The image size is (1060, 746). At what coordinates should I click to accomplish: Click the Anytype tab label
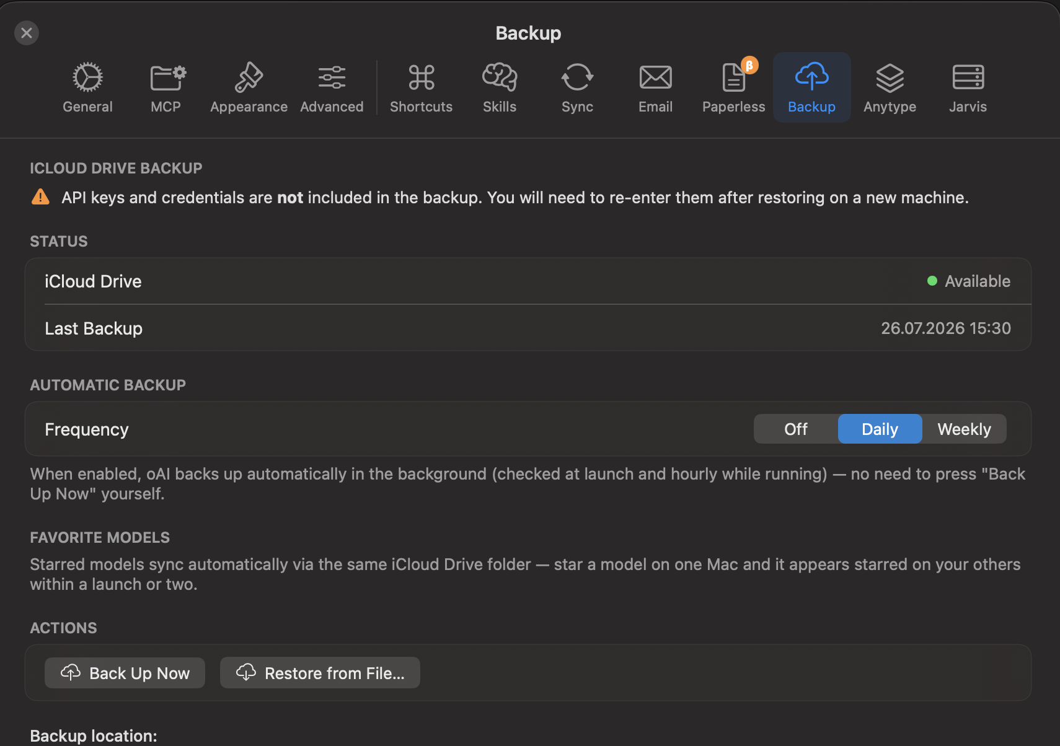pyautogui.click(x=890, y=107)
